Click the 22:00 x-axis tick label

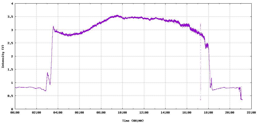point(251,112)
